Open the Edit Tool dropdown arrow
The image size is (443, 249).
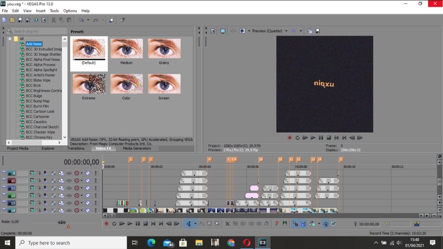195,224
